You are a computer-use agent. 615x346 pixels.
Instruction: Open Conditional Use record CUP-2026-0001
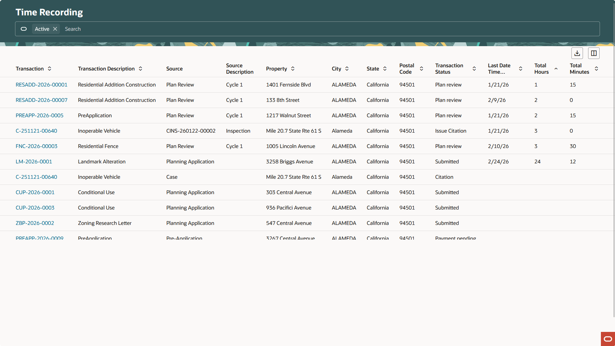(x=35, y=192)
